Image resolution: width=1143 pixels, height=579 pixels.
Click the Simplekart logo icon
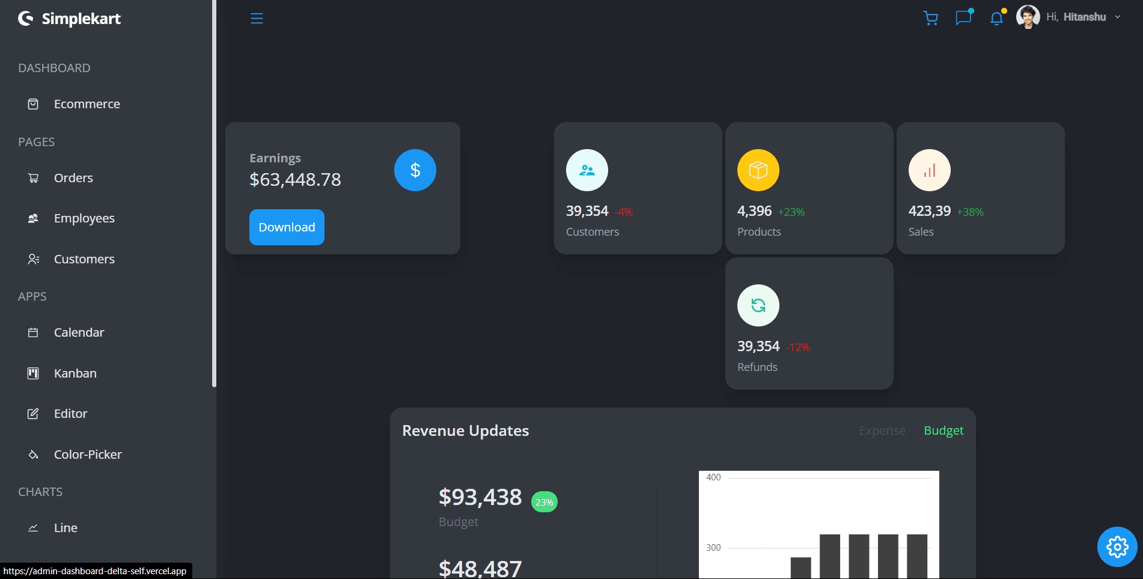[26, 19]
